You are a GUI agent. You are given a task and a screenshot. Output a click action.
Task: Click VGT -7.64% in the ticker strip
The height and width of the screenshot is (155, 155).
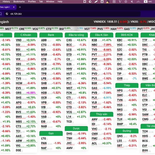click(90, 29)
